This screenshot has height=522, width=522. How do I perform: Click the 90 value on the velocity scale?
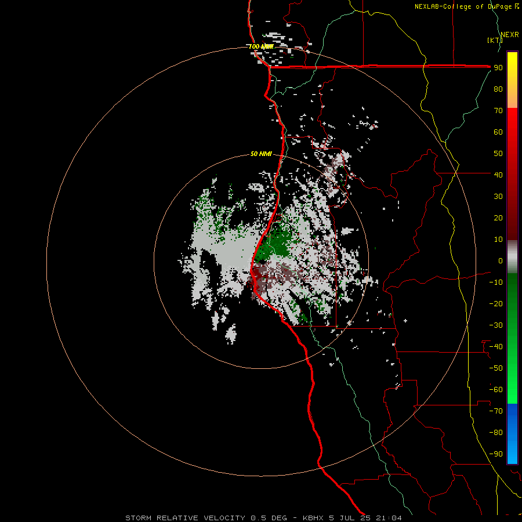tap(498, 68)
